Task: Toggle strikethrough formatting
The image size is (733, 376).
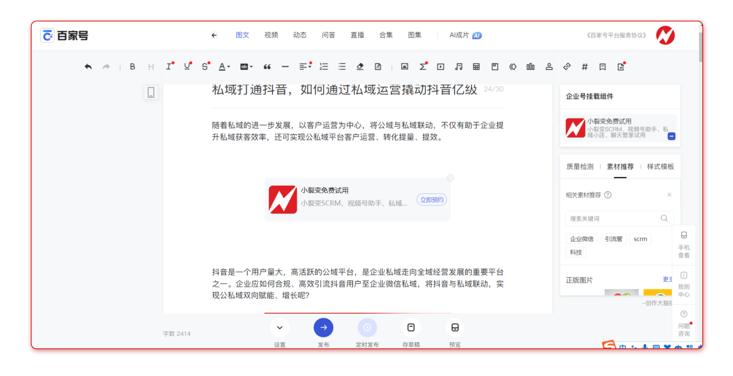Action: [204, 66]
